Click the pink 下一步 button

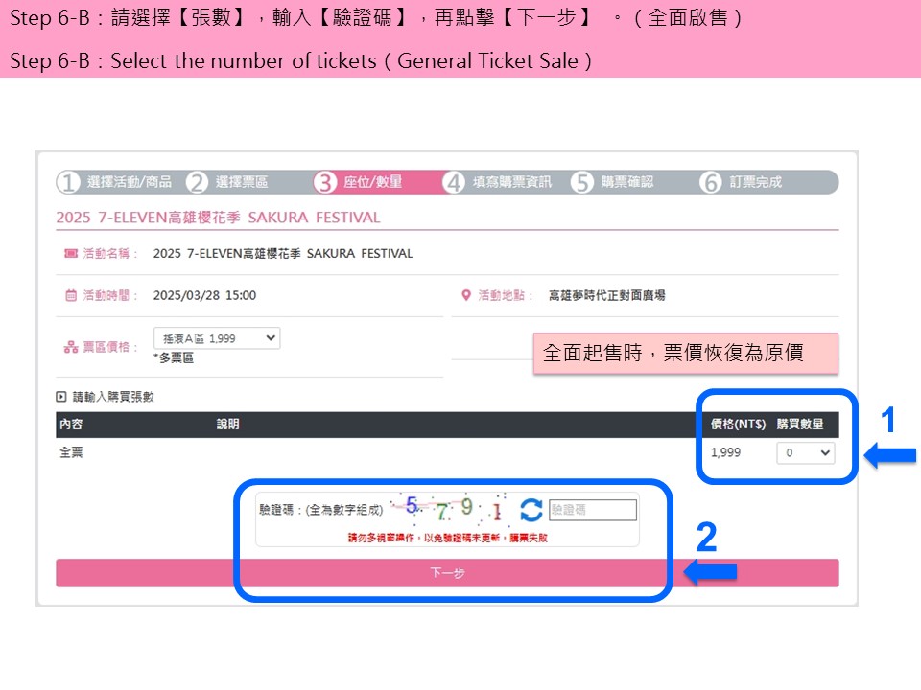click(x=447, y=573)
